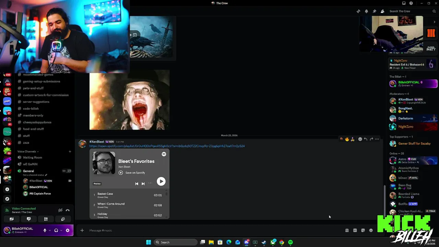Open the soundboard button in voice panel

tap(63, 219)
